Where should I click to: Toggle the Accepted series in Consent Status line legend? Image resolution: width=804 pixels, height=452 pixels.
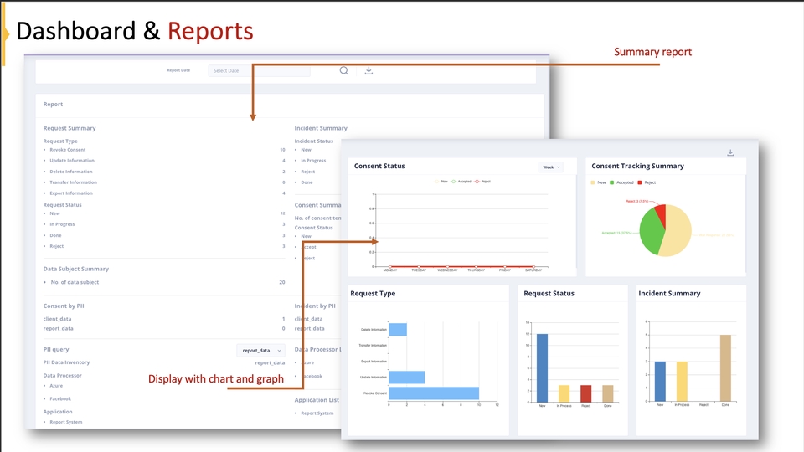461,182
